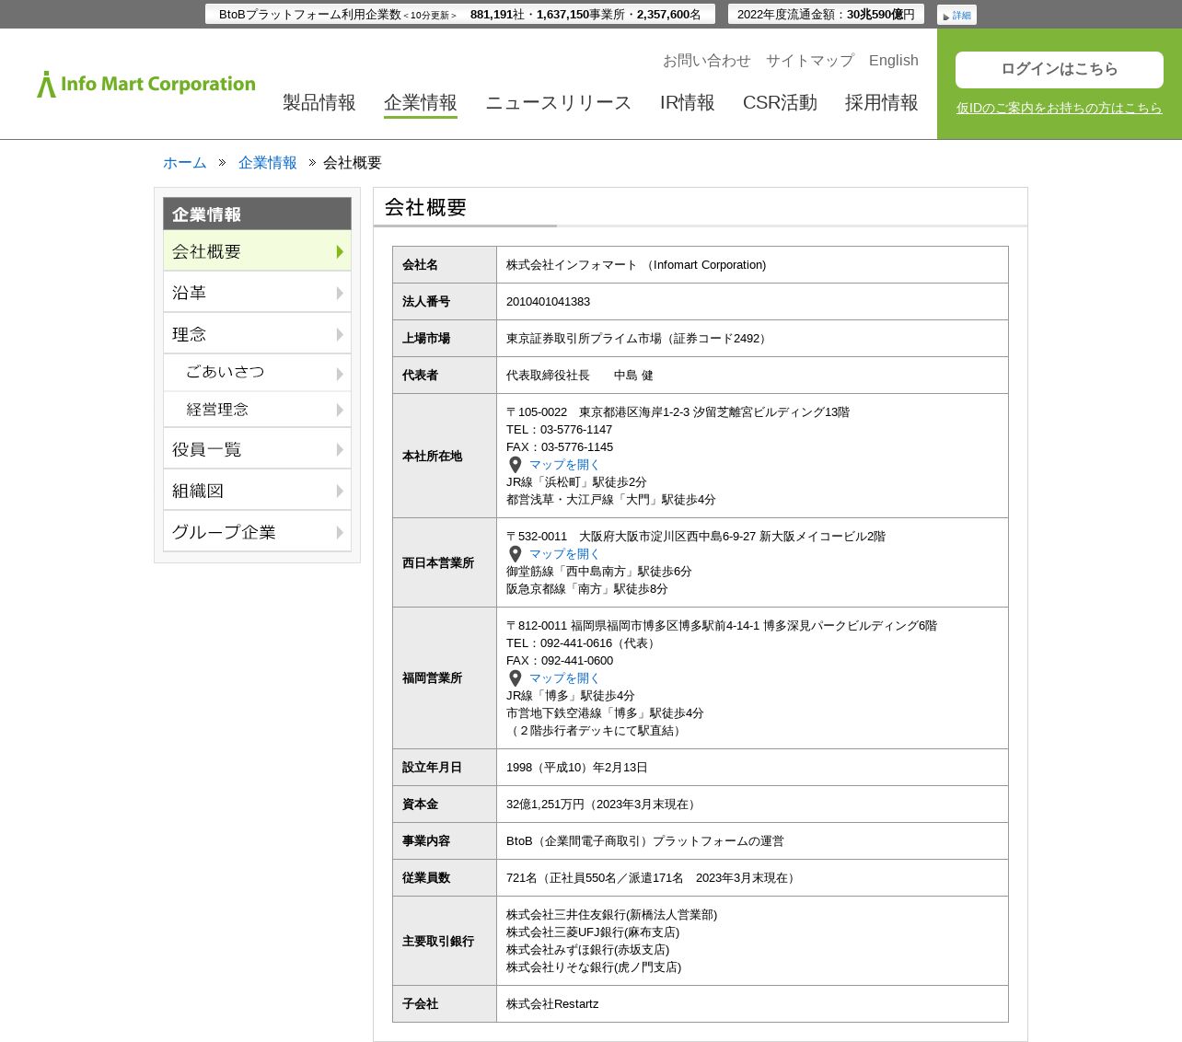Open マップを開く for 西日本営業所

click(x=564, y=554)
